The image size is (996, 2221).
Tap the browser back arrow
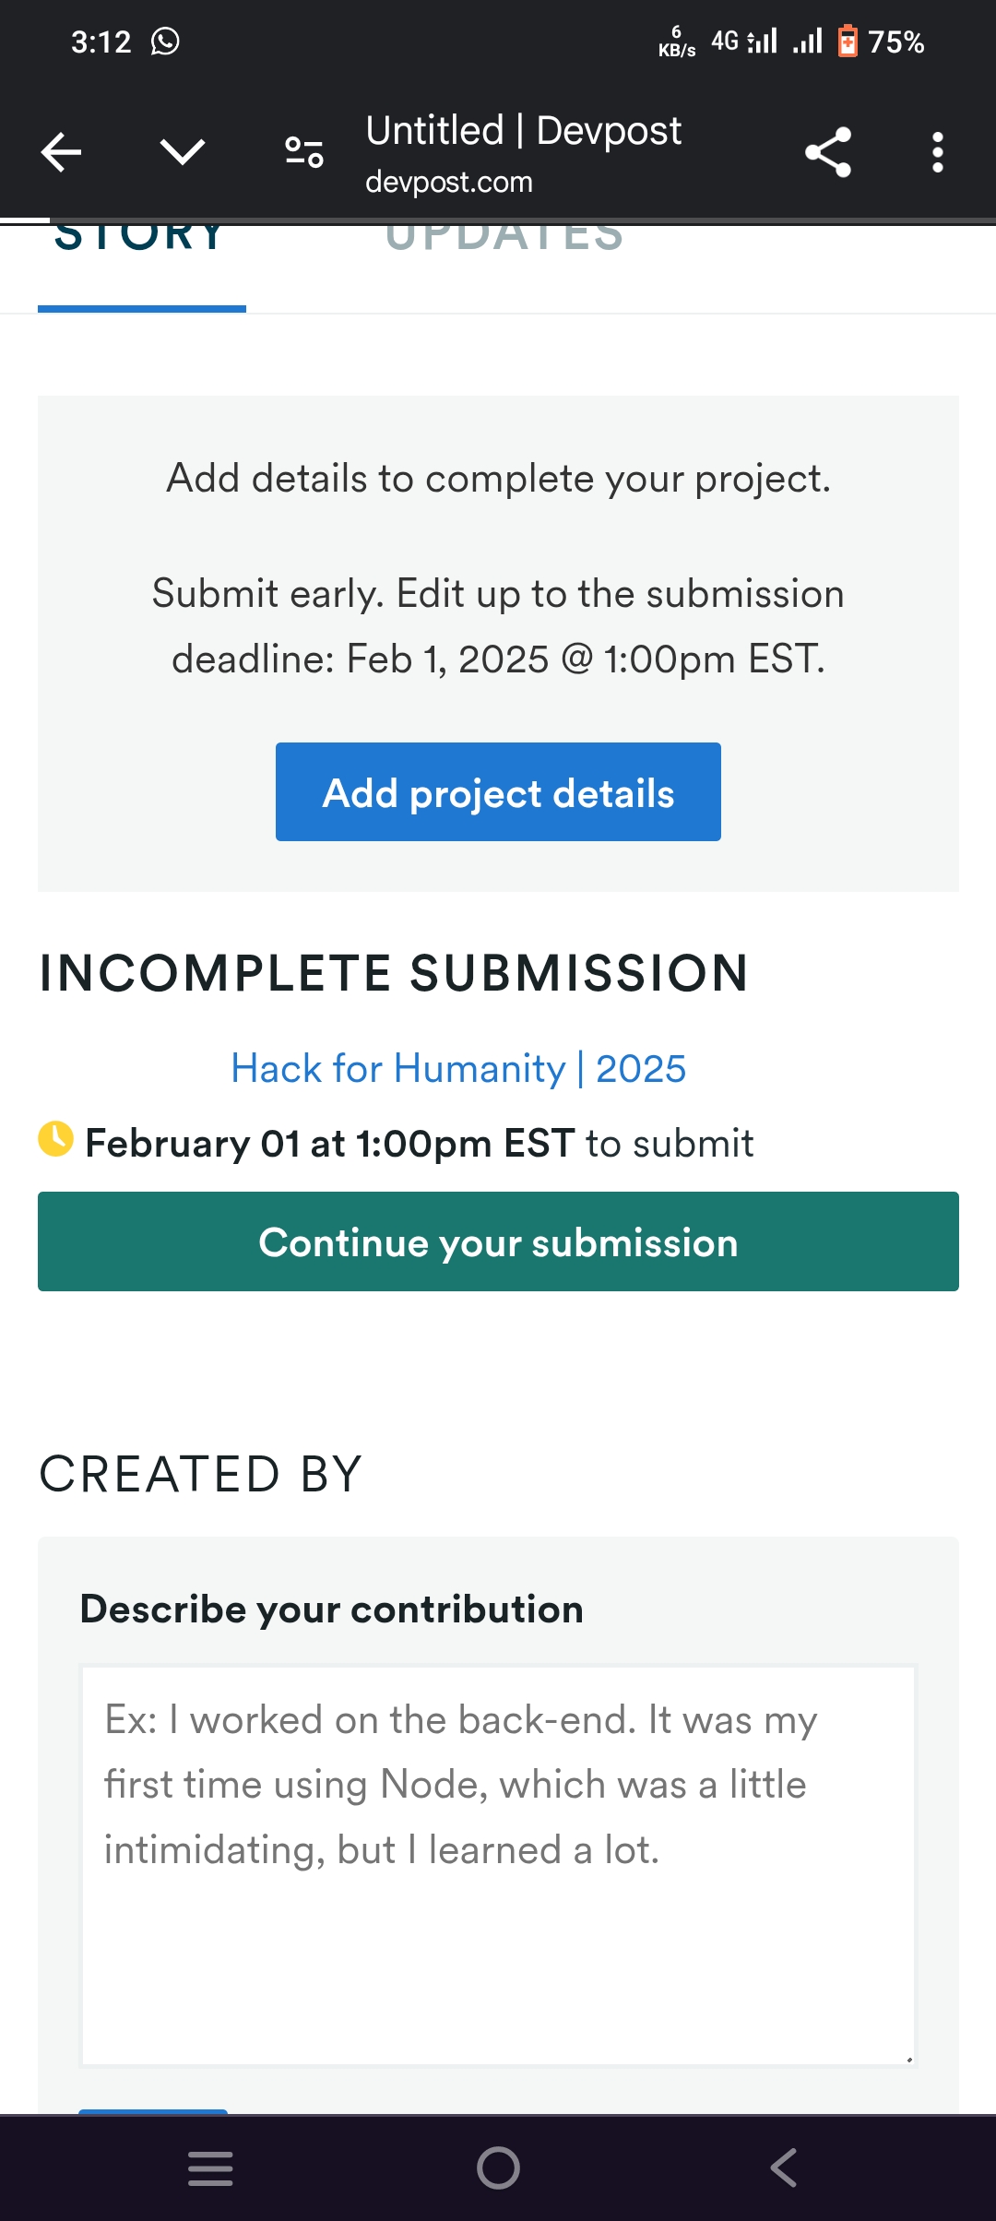(62, 152)
